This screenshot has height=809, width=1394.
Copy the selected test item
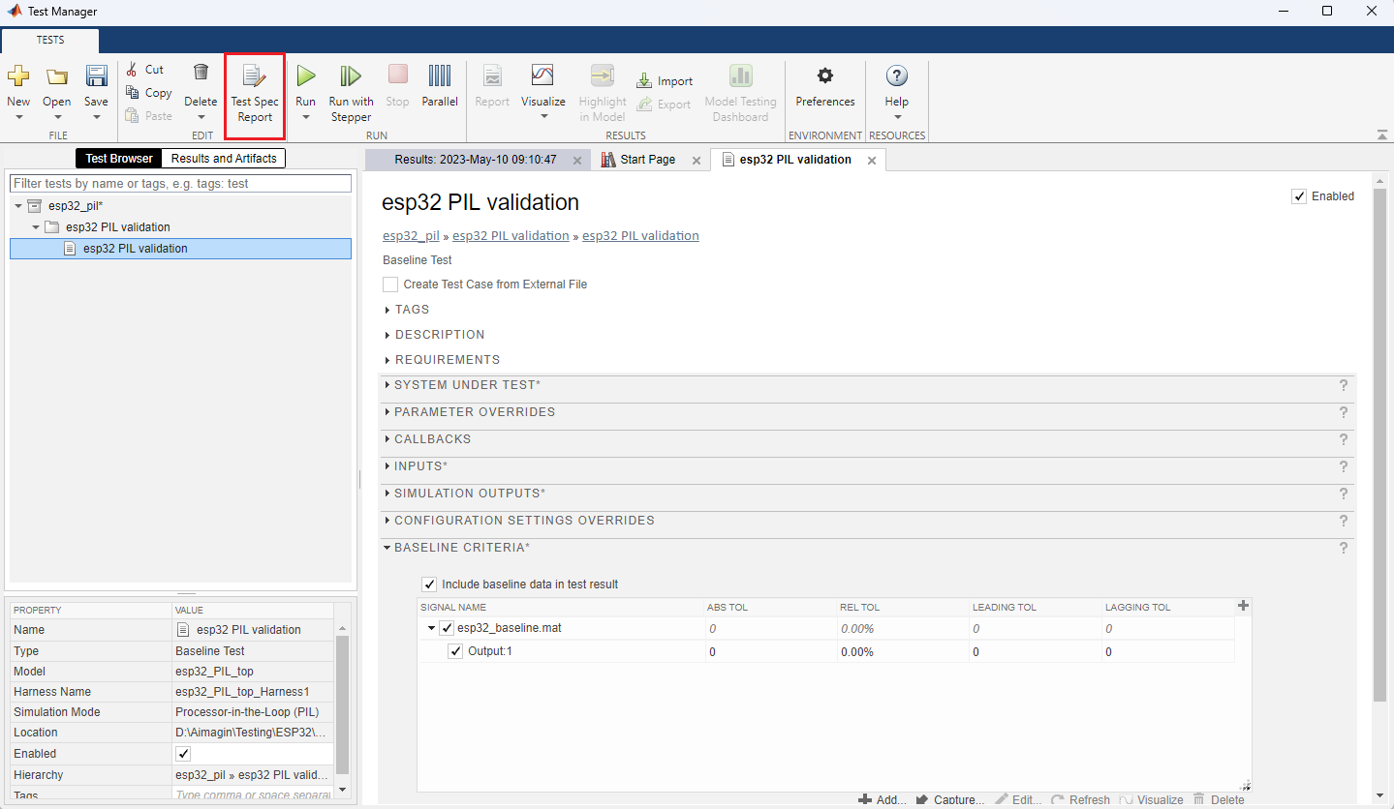(148, 93)
